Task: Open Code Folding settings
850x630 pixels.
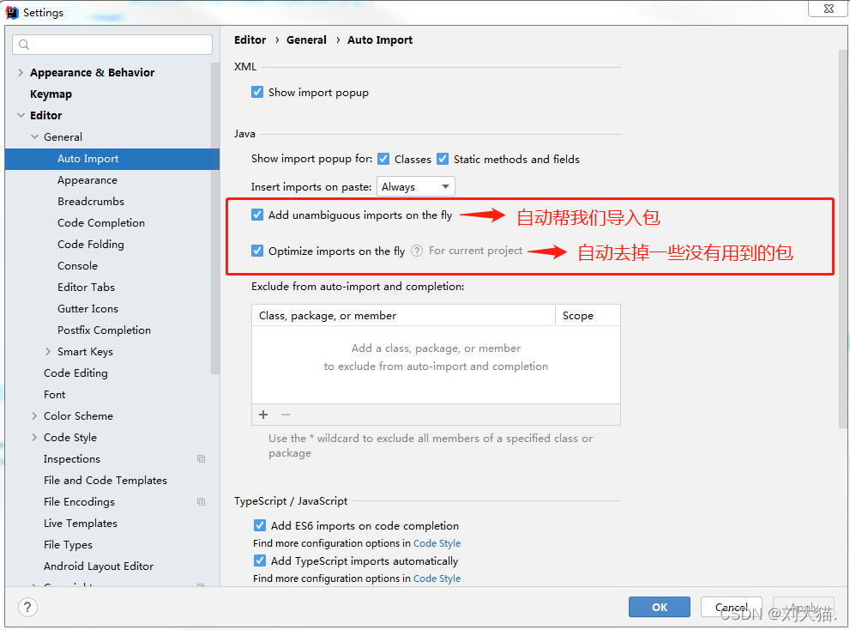Action: click(x=91, y=244)
